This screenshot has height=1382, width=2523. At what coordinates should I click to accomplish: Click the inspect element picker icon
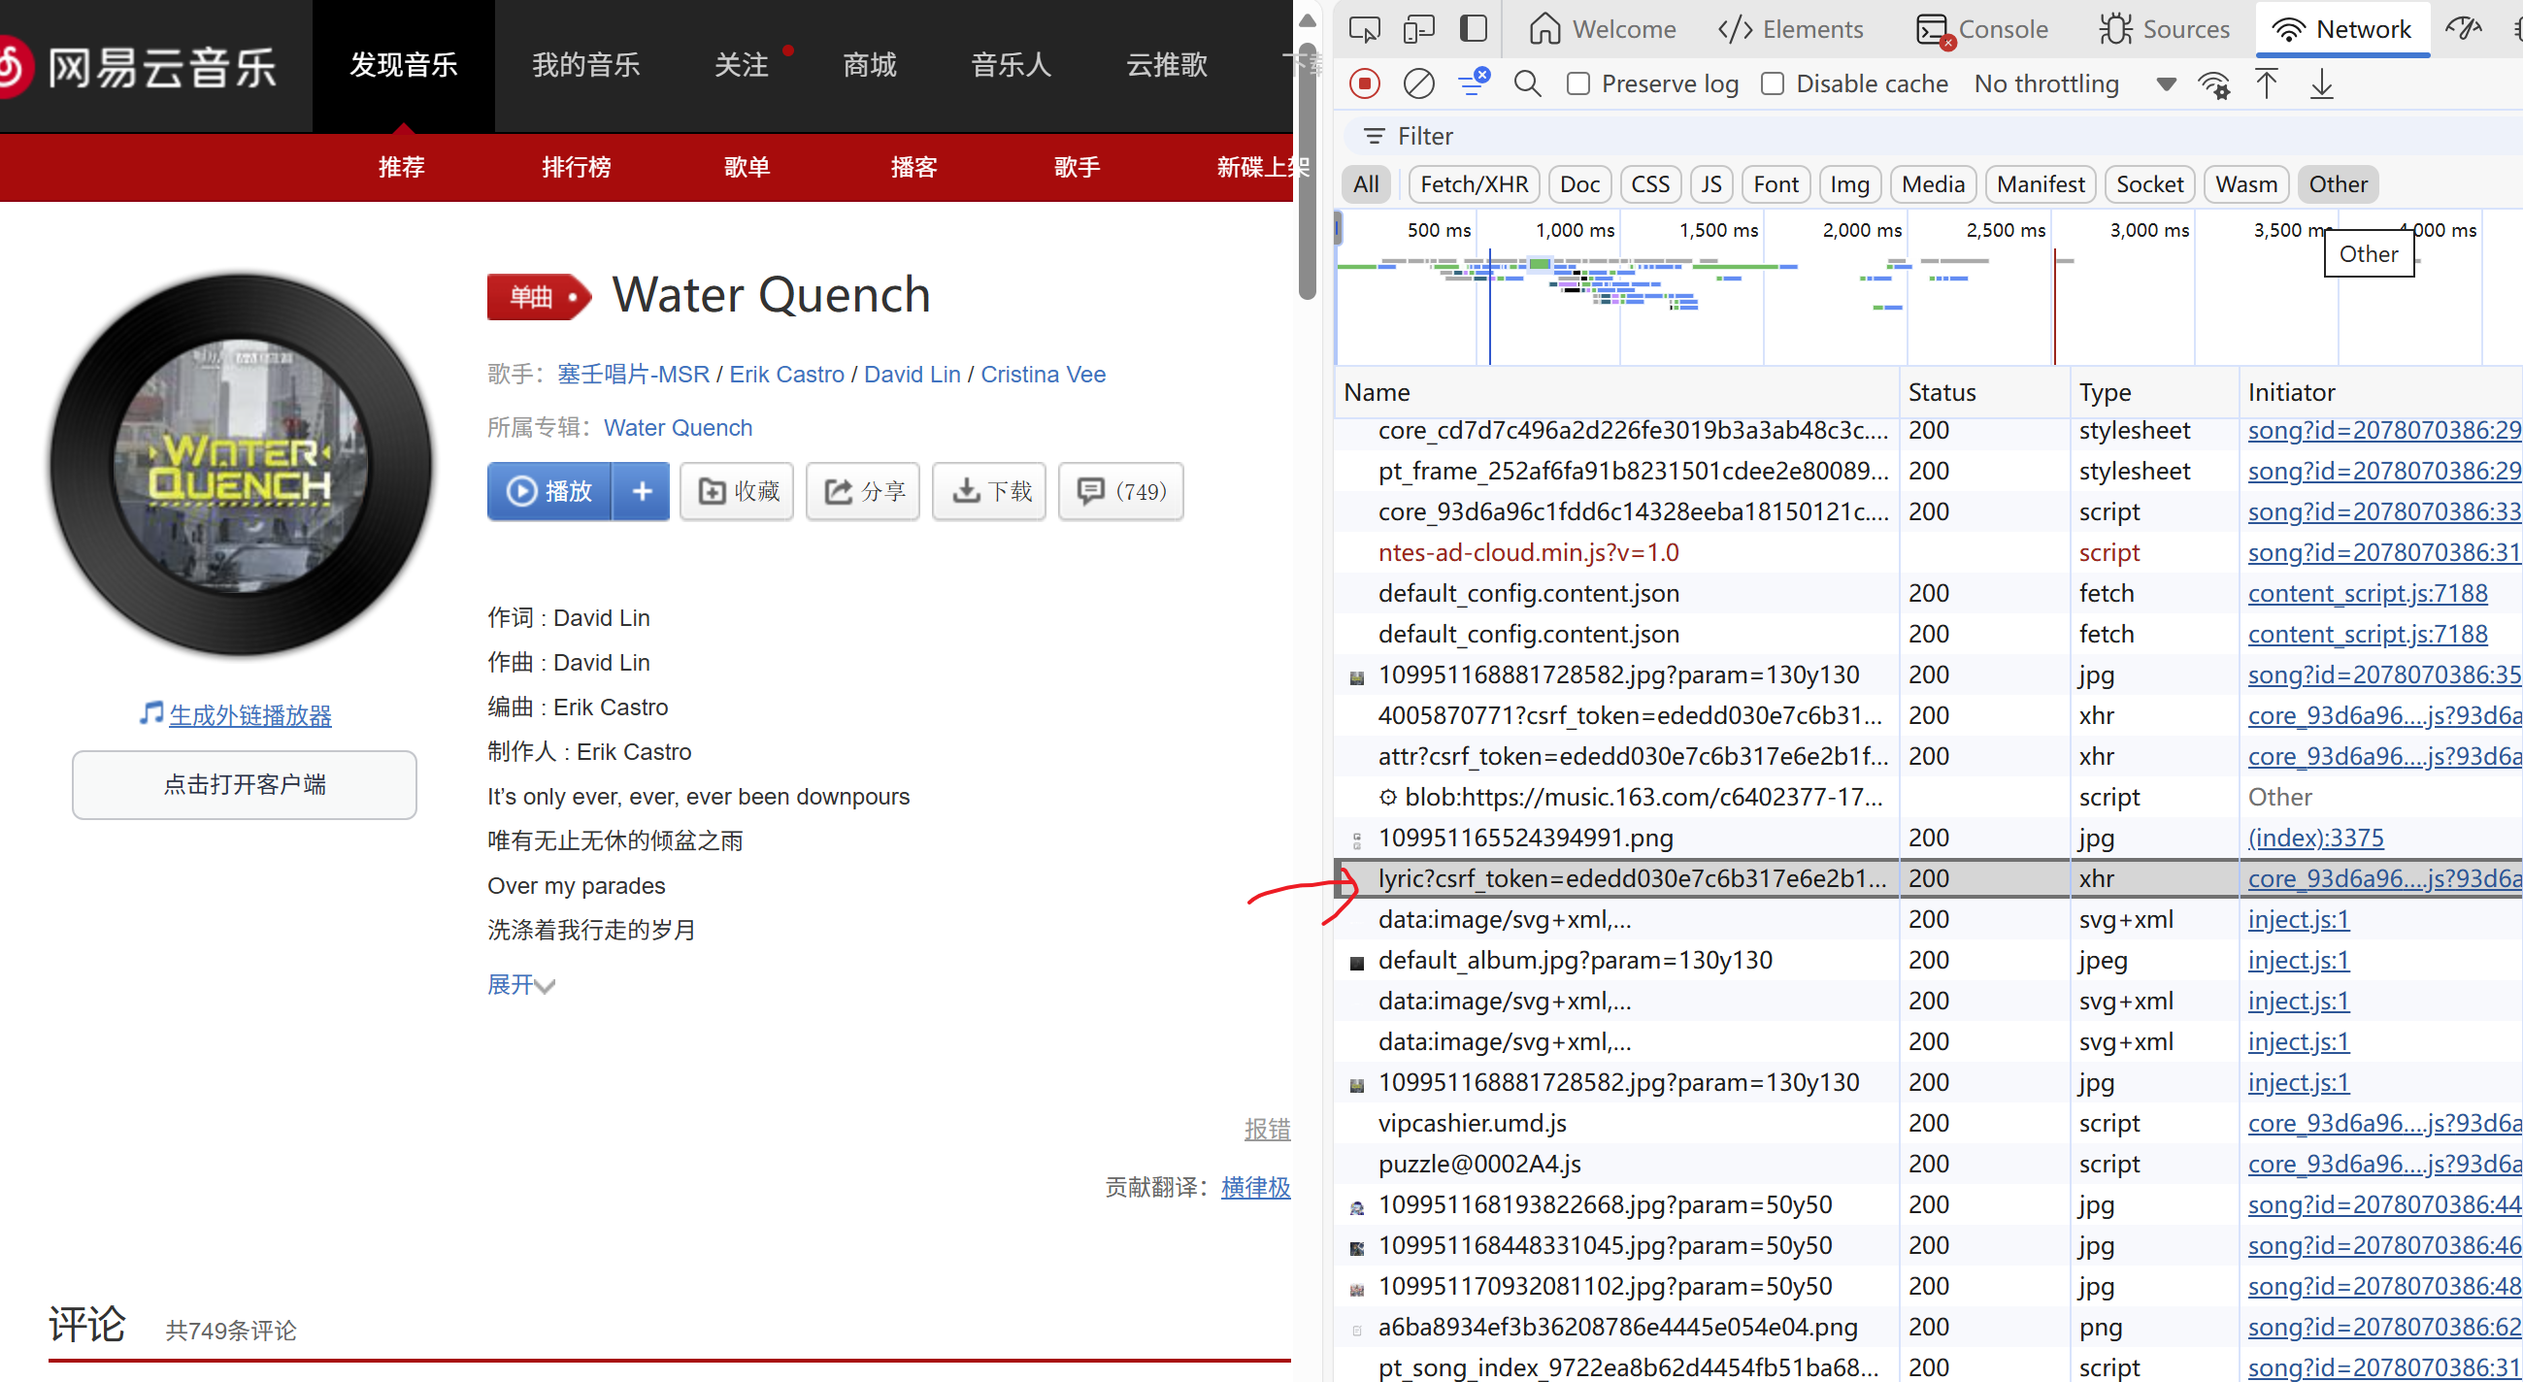1364,29
